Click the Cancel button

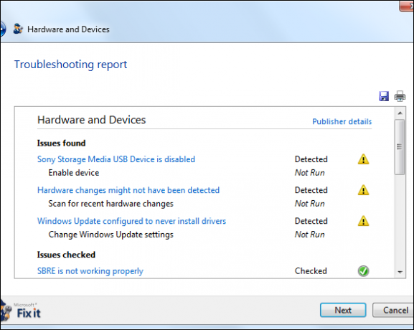coord(393,310)
